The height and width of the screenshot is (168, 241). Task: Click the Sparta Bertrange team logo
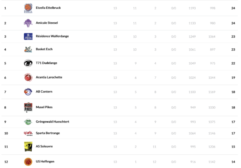[x=28, y=133]
